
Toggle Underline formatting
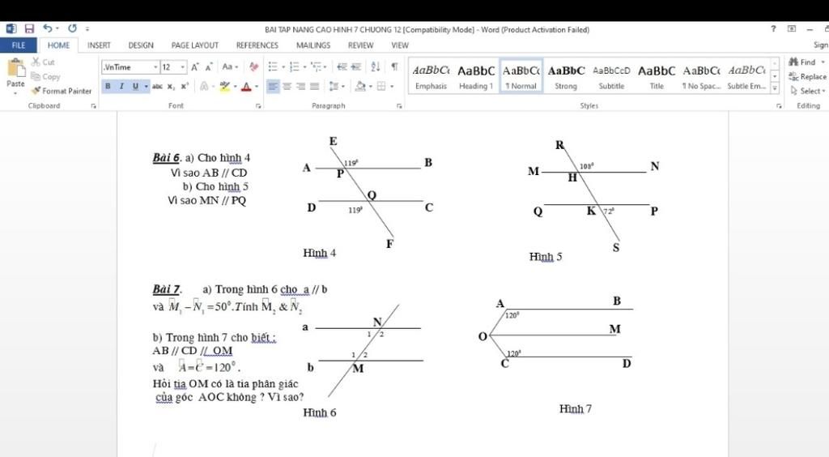(x=135, y=86)
